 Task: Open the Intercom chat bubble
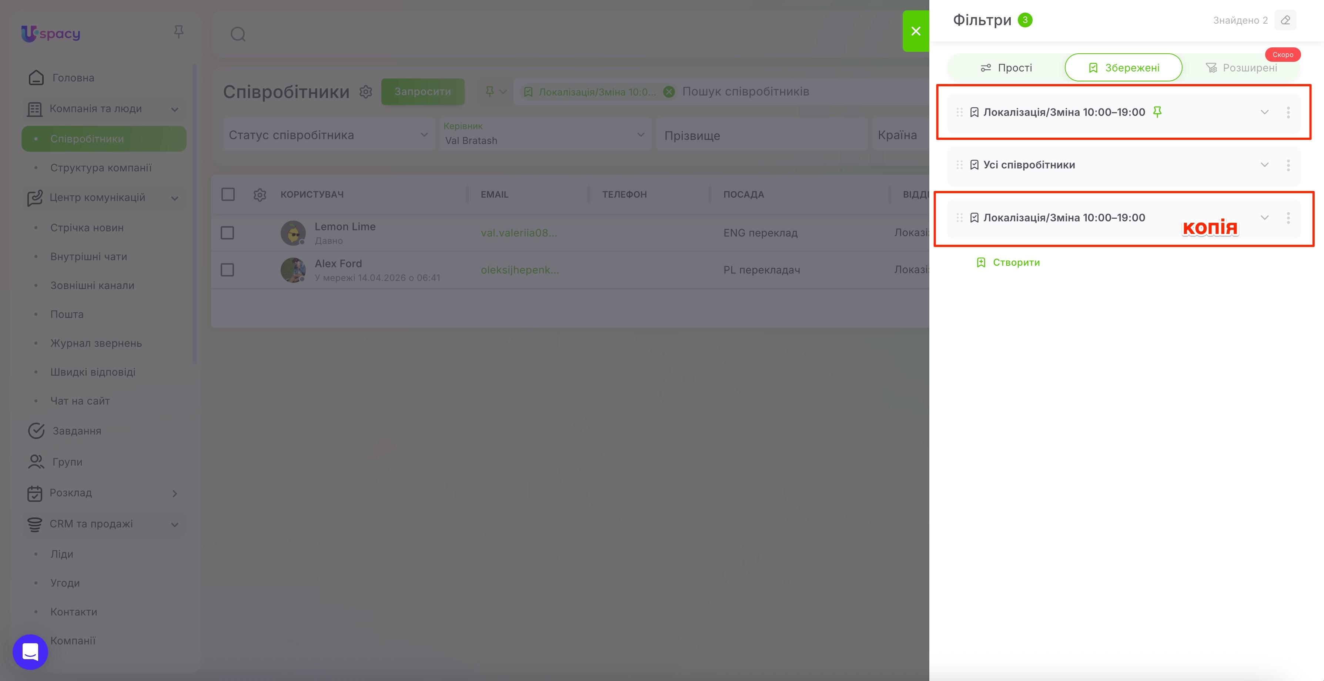[30, 652]
